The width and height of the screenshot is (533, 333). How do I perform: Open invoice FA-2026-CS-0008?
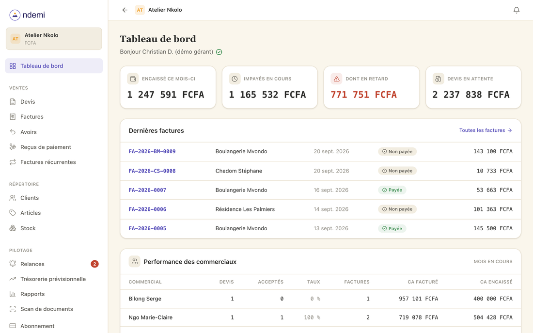[x=152, y=171]
